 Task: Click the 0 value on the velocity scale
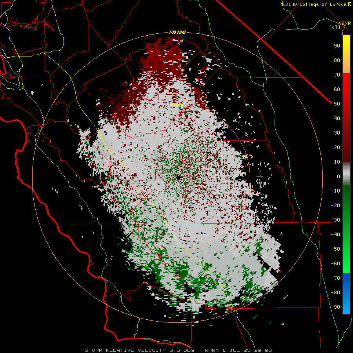point(338,176)
